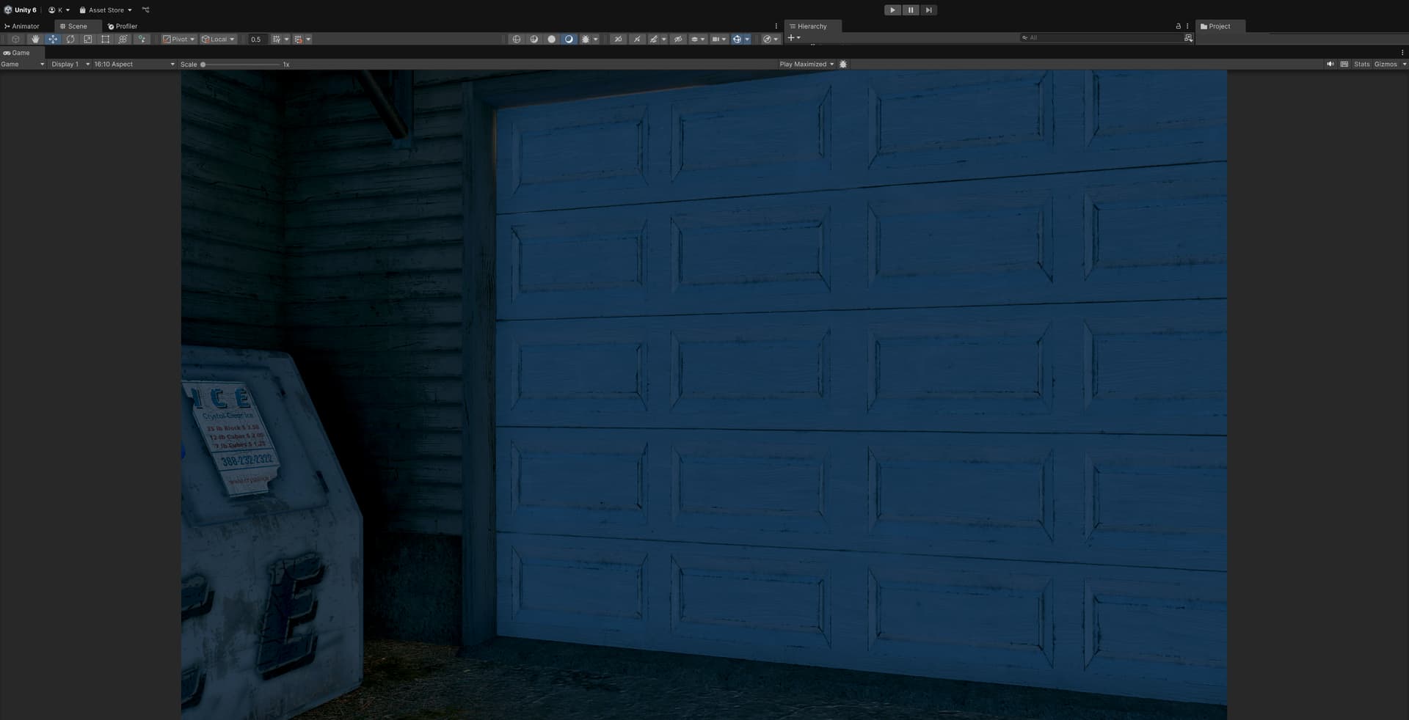This screenshot has width=1409, height=720.
Task: Toggle Stats overlay in the Game view
Action: [x=1361, y=64]
